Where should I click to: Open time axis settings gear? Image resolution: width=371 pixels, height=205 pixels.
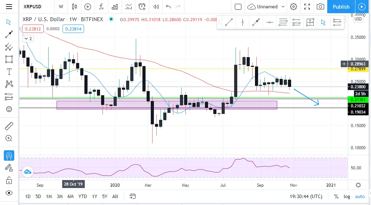coord(358,185)
